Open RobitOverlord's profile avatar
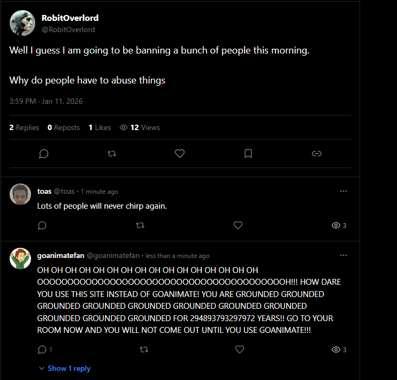Viewport: 397px width, 380px height. point(22,24)
